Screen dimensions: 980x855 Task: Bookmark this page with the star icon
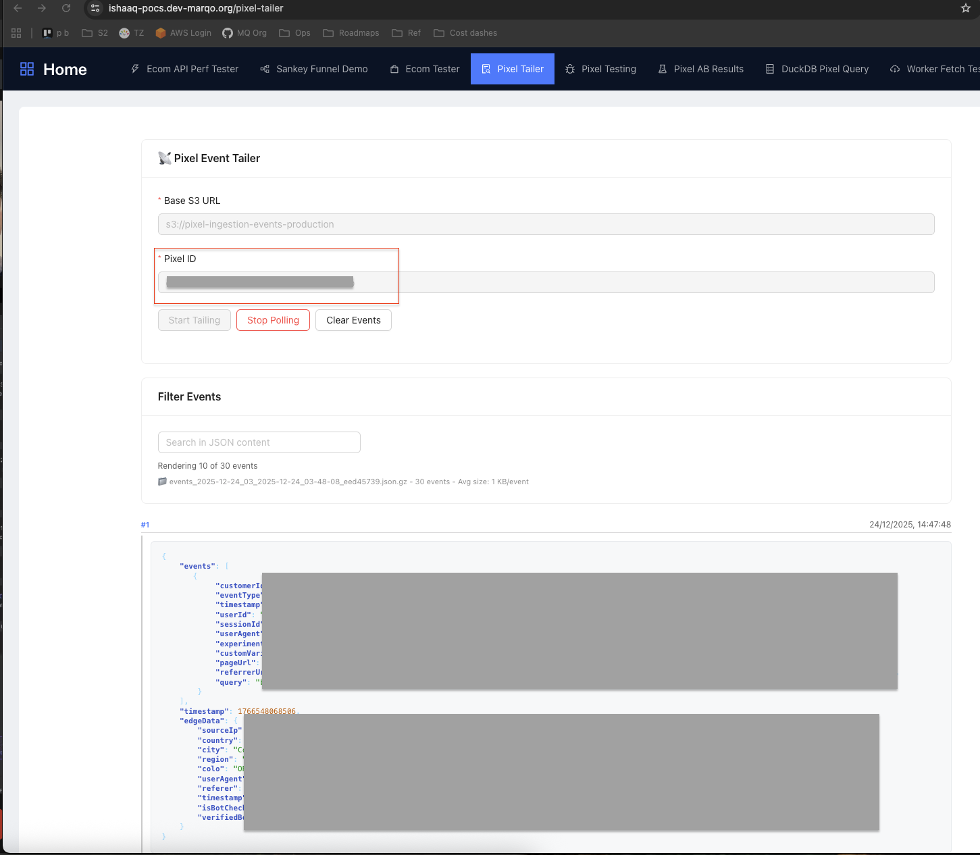click(965, 8)
